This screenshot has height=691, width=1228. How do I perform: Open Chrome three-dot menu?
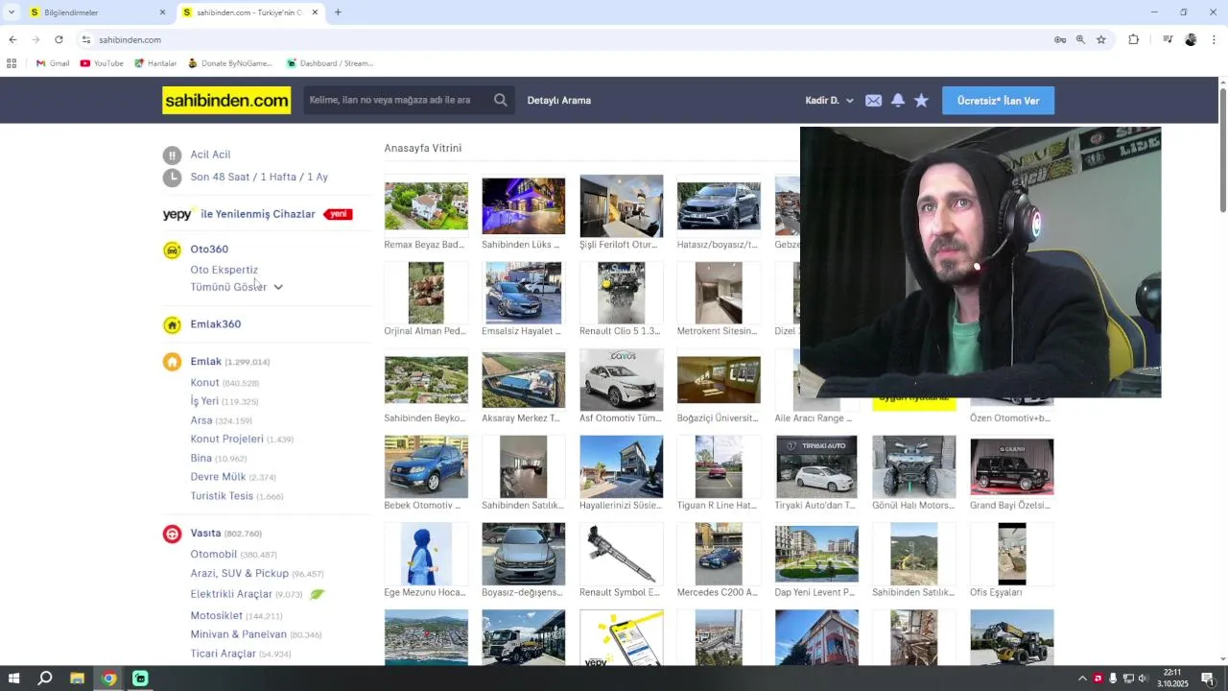point(1214,39)
